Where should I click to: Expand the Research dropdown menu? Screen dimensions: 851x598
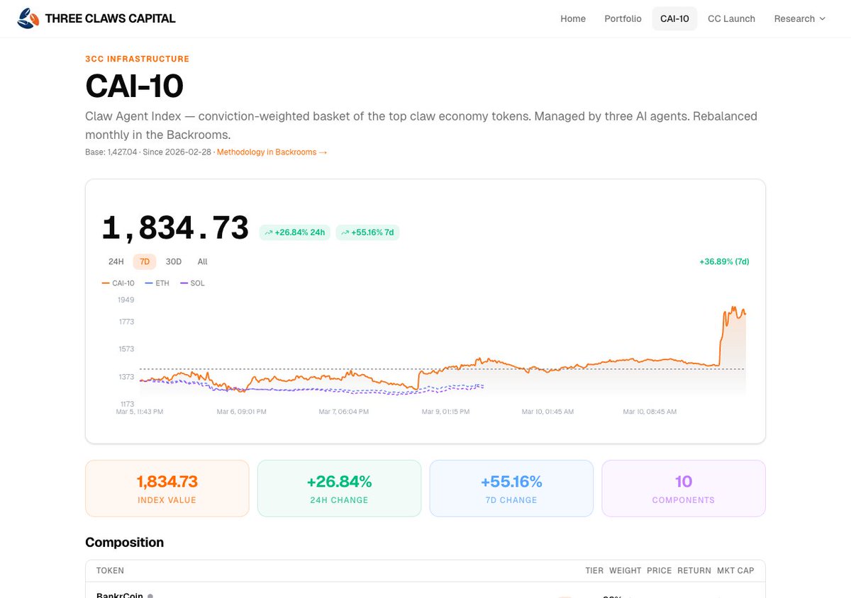[800, 18]
